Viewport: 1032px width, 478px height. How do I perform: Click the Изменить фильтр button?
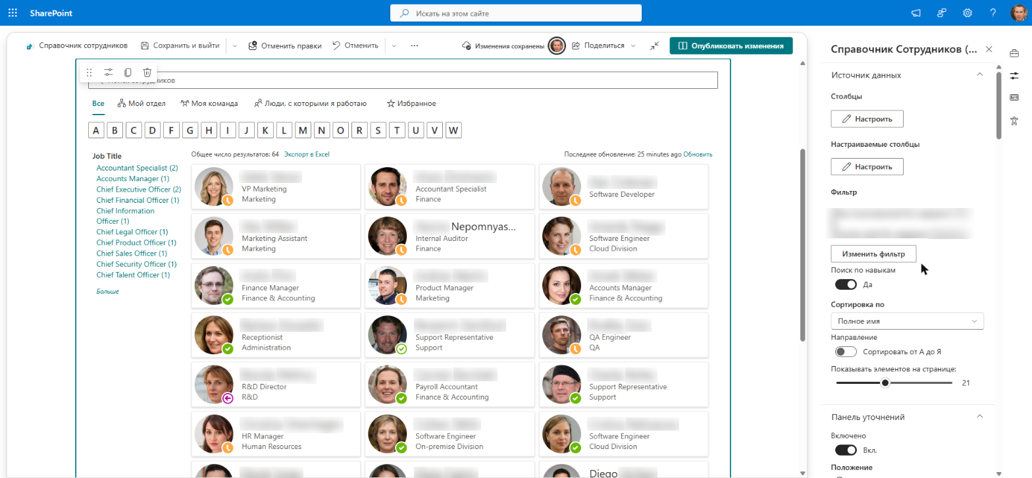click(x=873, y=253)
